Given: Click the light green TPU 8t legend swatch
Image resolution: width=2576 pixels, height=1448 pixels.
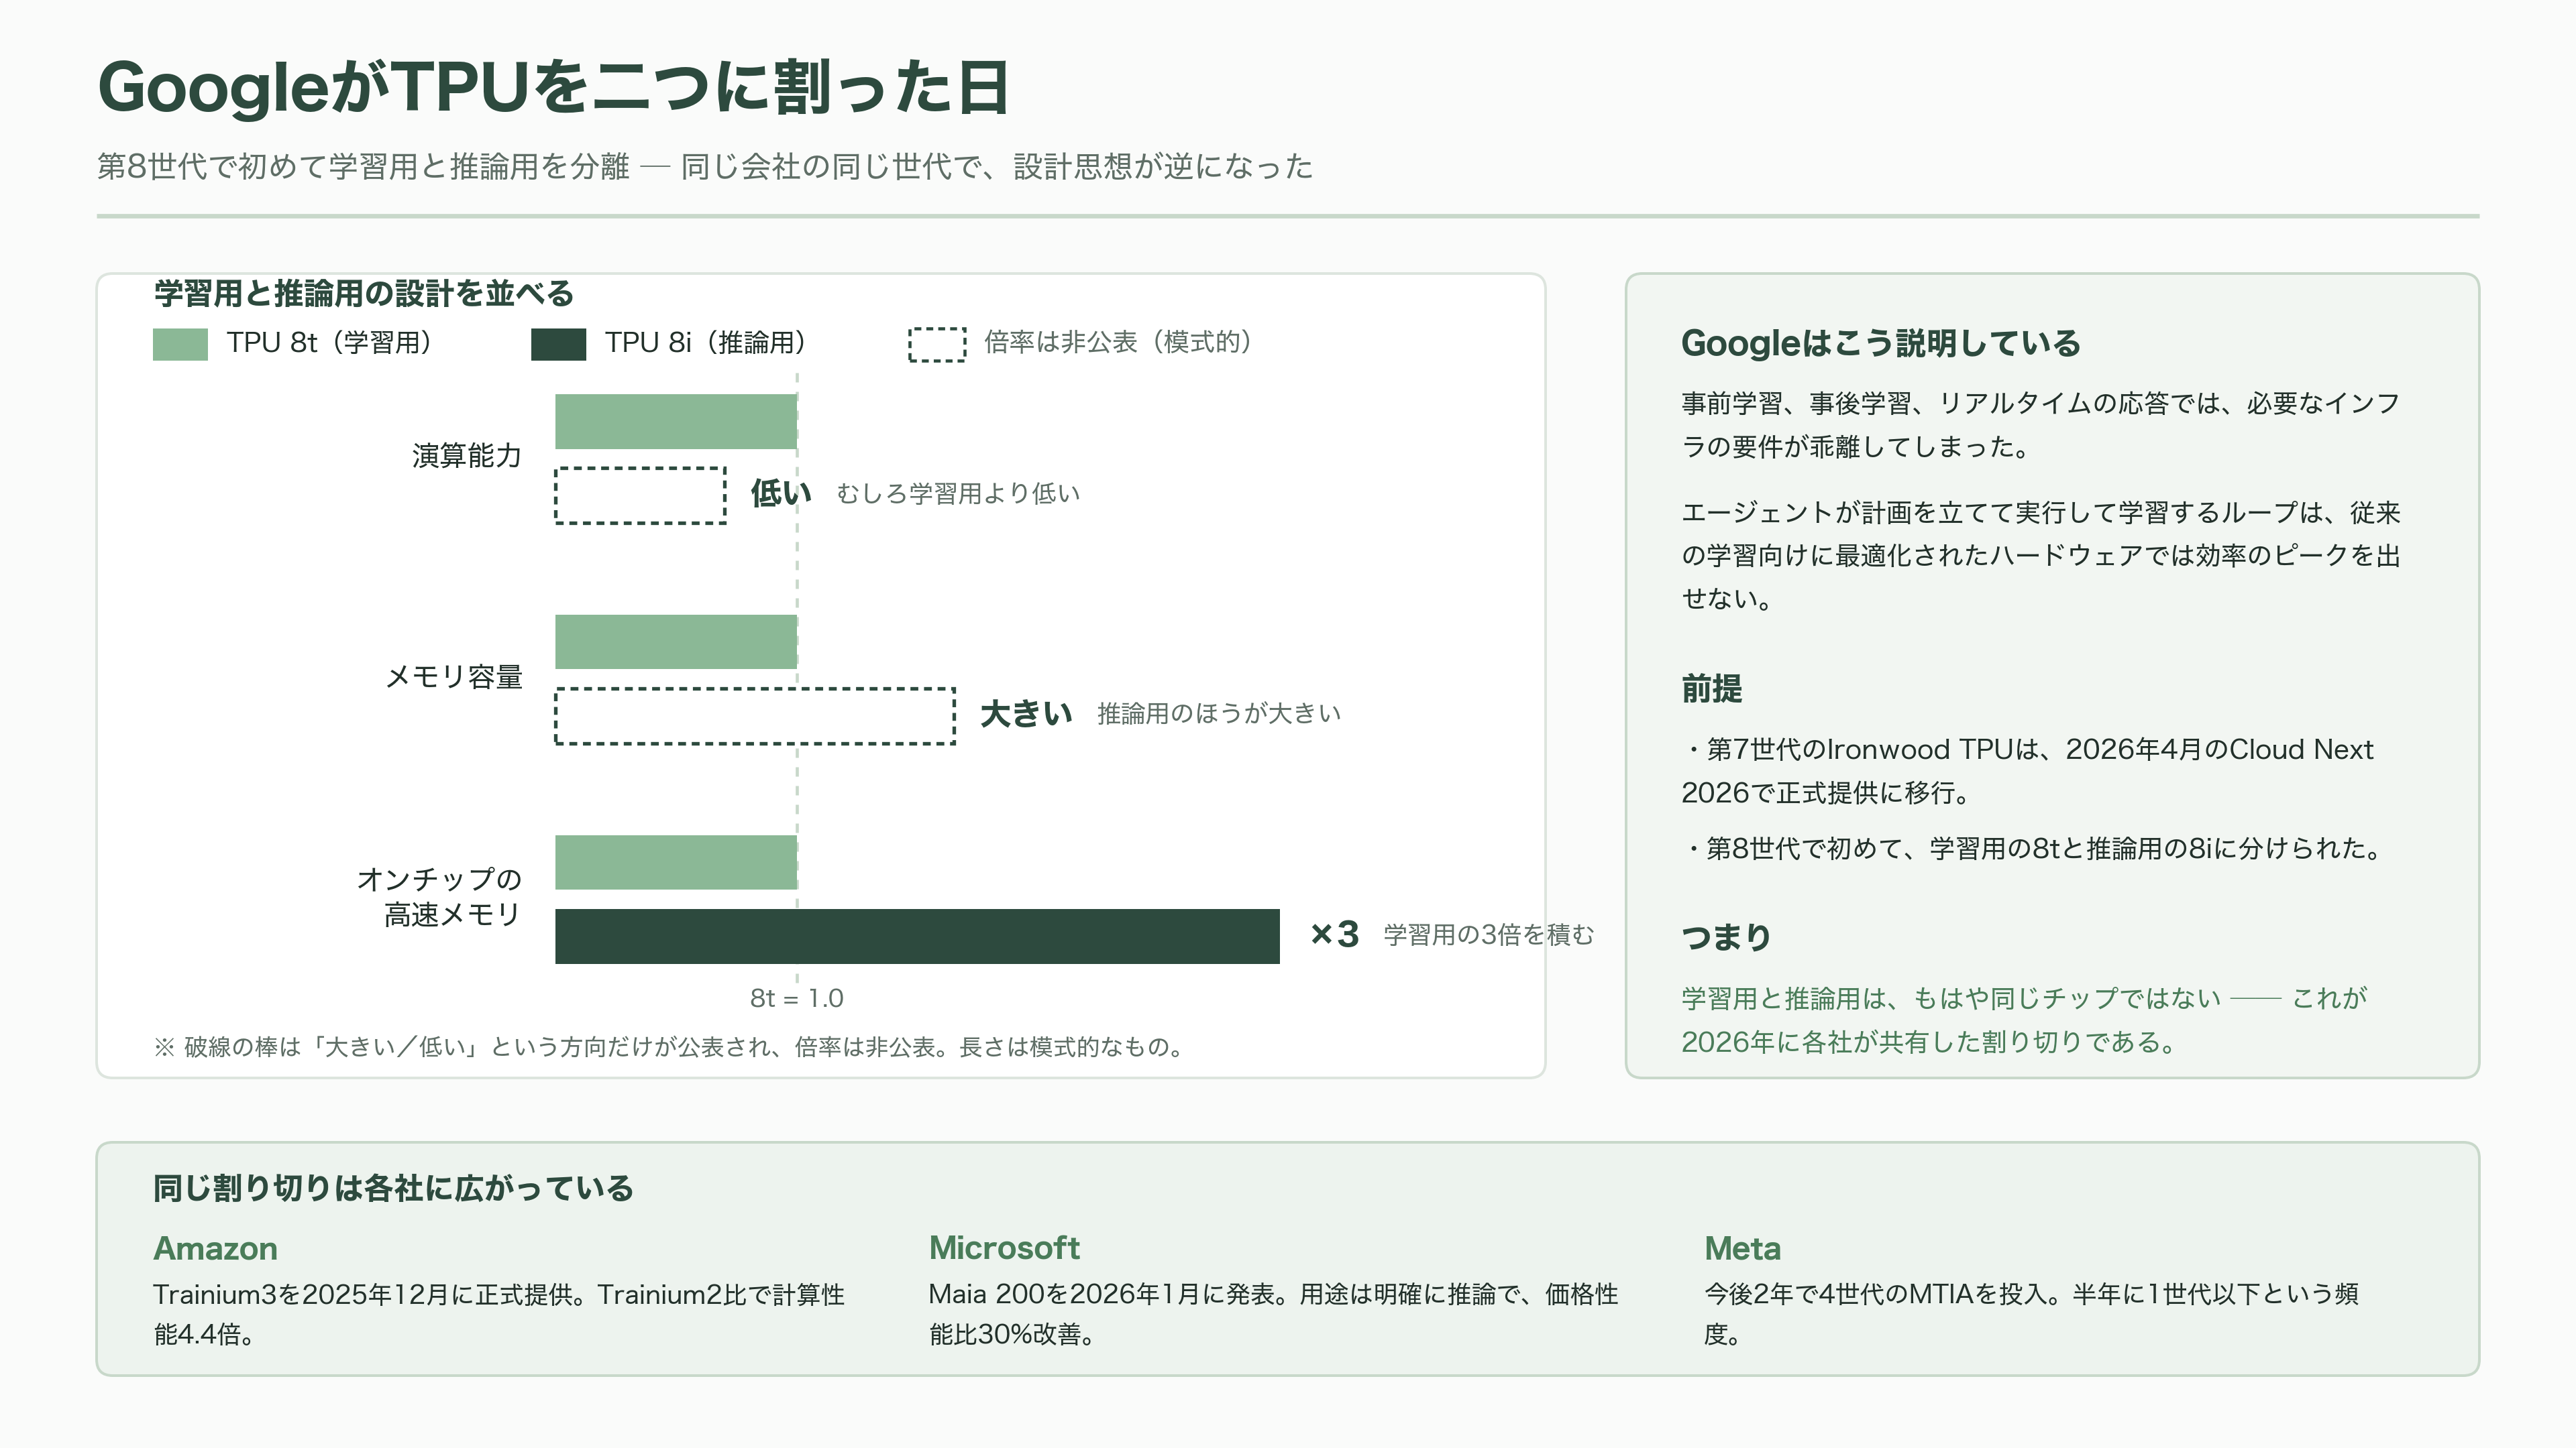Looking at the screenshot, I should pyautogui.click(x=180, y=344).
